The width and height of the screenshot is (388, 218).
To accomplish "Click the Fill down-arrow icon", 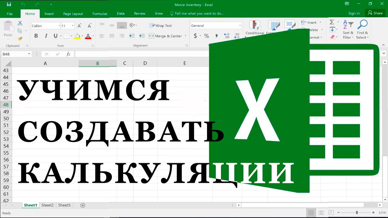I will (332, 30).
